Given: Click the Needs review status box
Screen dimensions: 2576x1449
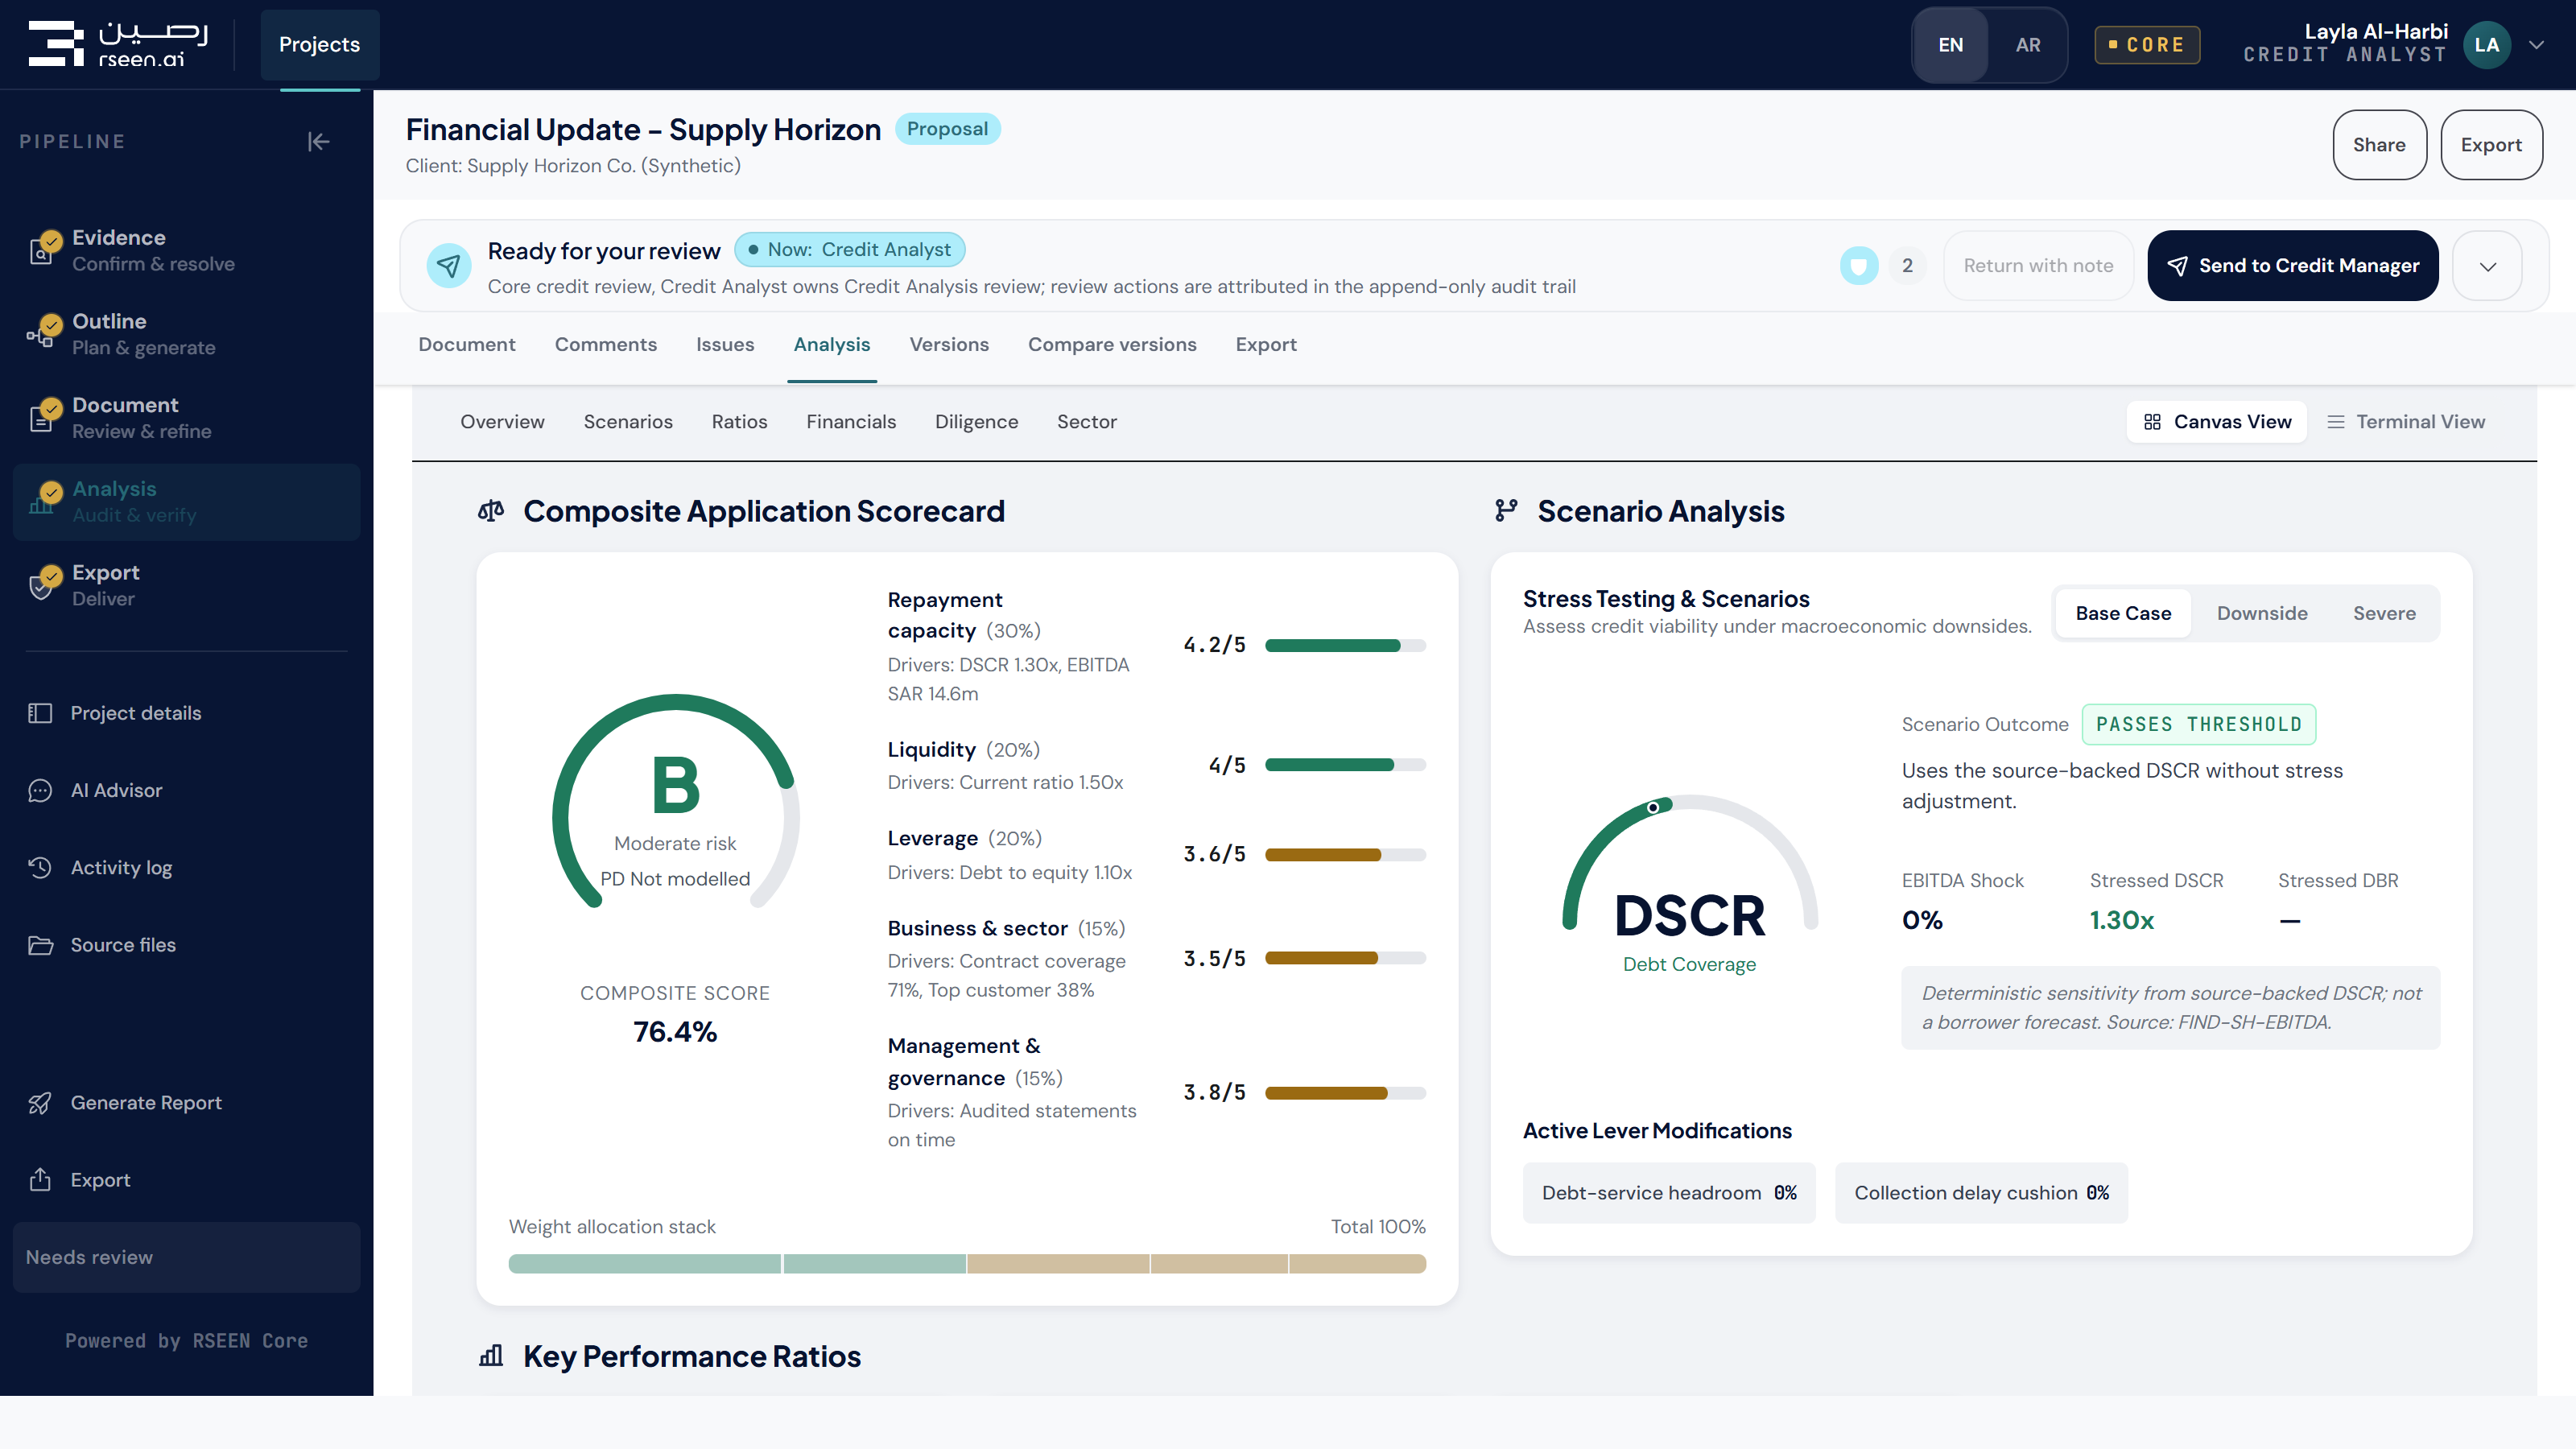Looking at the screenshot, I should point(187,1257).
